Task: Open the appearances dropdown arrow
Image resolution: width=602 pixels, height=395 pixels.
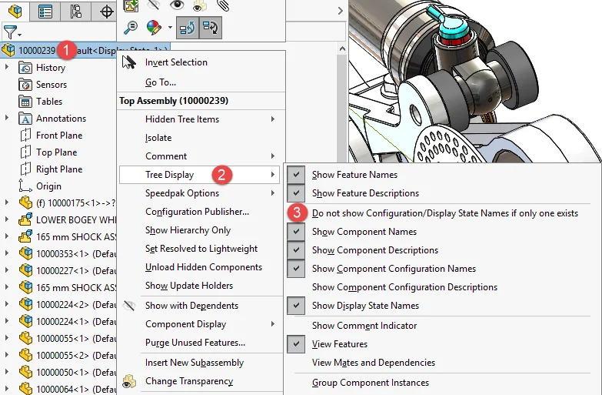Action: pos(169,28)
